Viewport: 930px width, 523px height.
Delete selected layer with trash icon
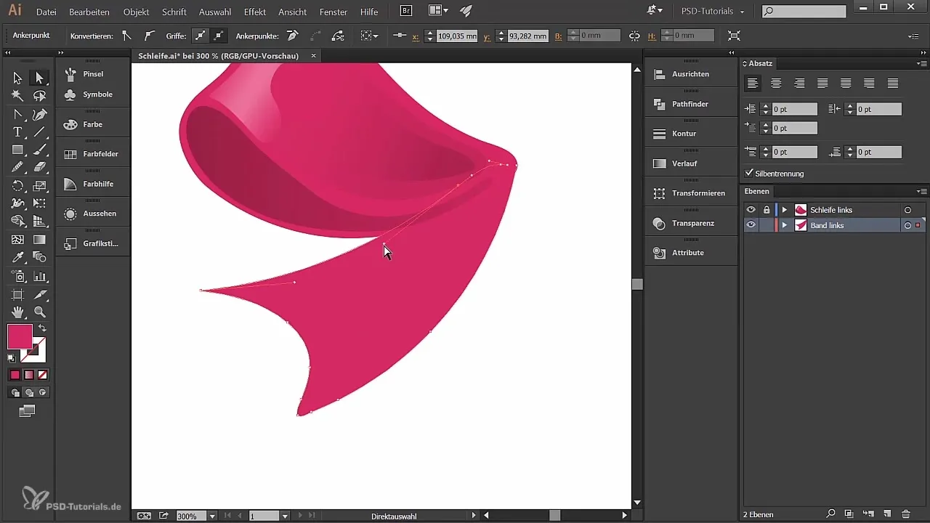coord(905,514)
